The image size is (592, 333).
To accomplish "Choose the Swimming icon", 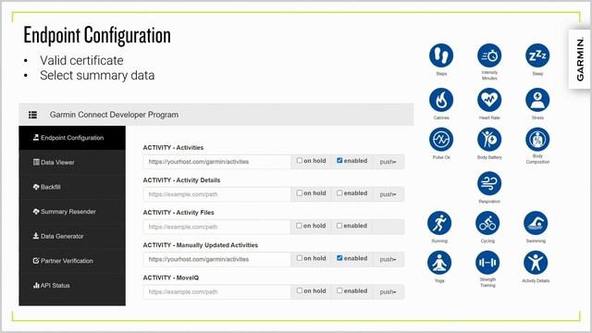I will coord(536,223).
